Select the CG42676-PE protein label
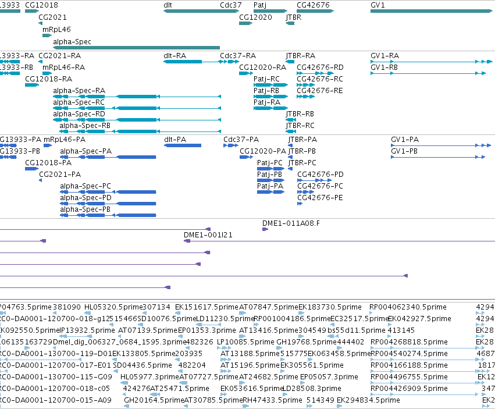 (x=320, y=198)
